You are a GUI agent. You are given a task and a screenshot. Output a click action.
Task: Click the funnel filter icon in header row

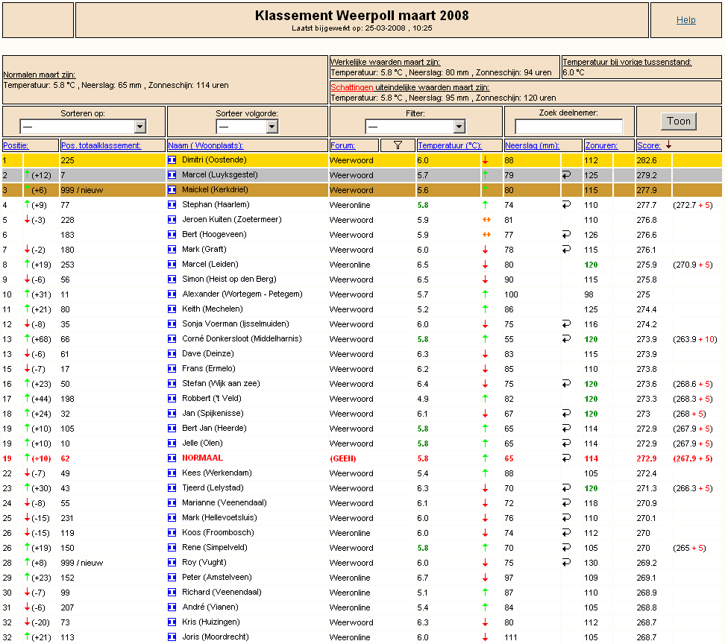tap(398, 145)
